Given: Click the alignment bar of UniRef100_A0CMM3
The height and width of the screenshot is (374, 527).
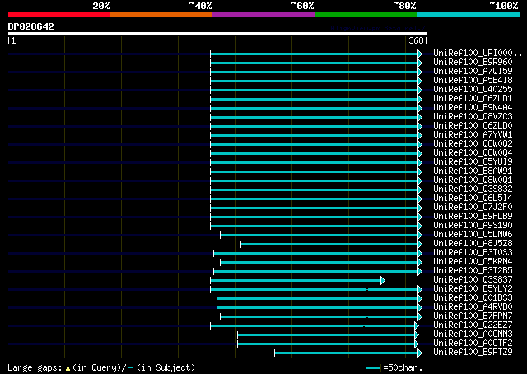Looking at the screenshot, I should coord(326,335).
